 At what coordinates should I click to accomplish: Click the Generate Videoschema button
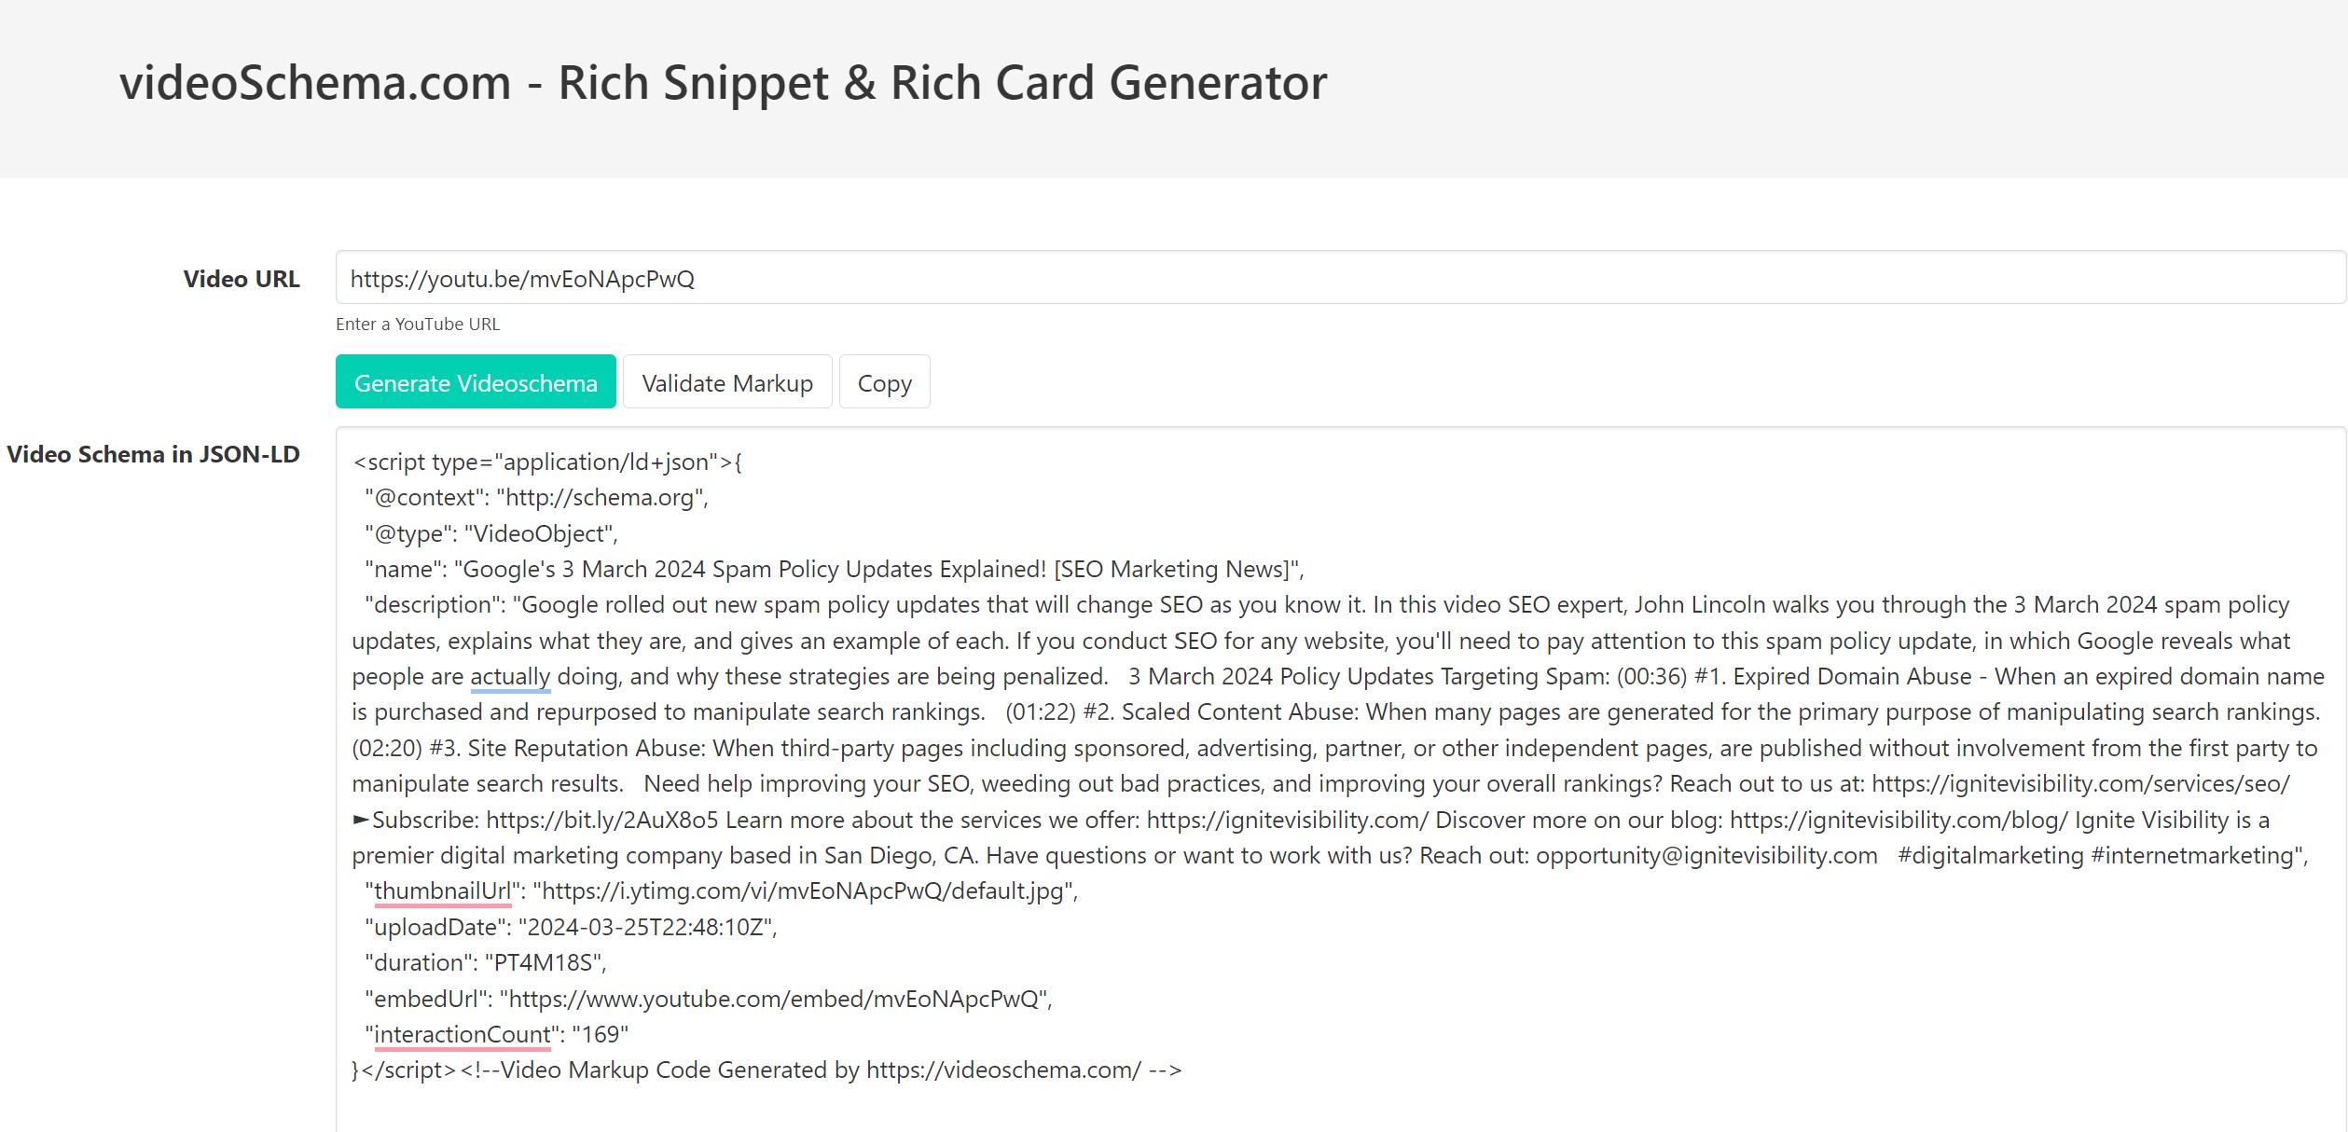[475, 381]
